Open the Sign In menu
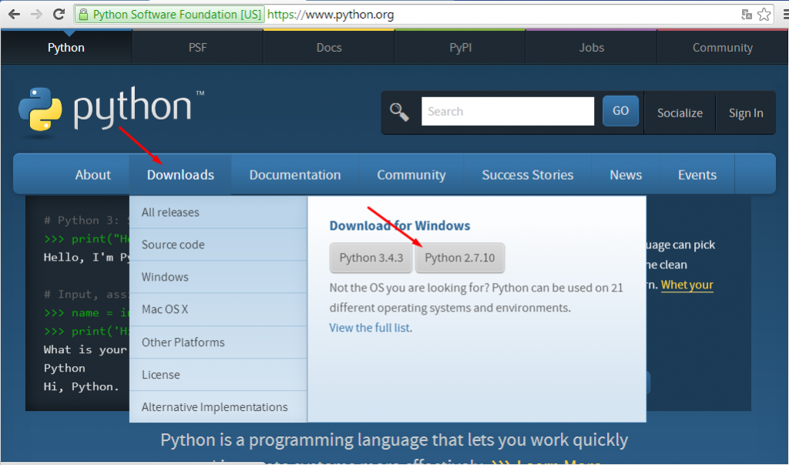 (x=746, y=113)
